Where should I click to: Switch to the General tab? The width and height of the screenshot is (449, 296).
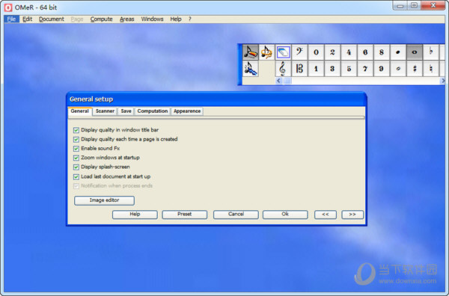coord(79,111)
